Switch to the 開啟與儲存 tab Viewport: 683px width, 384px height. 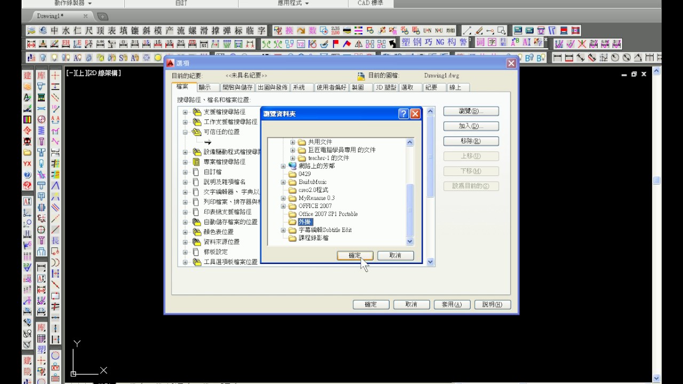(237, 87)
